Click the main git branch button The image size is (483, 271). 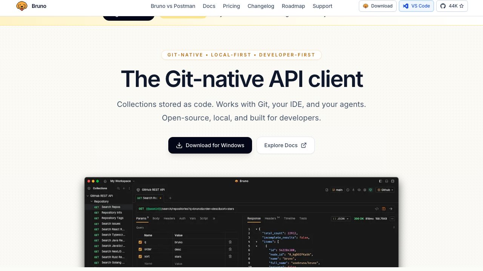tap(337, 190)
